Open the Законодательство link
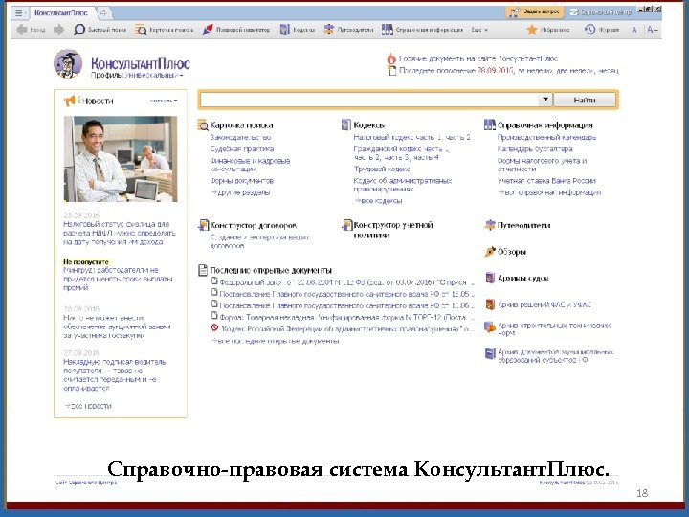This screenshot has height=517, width=689. pos(240,137)
